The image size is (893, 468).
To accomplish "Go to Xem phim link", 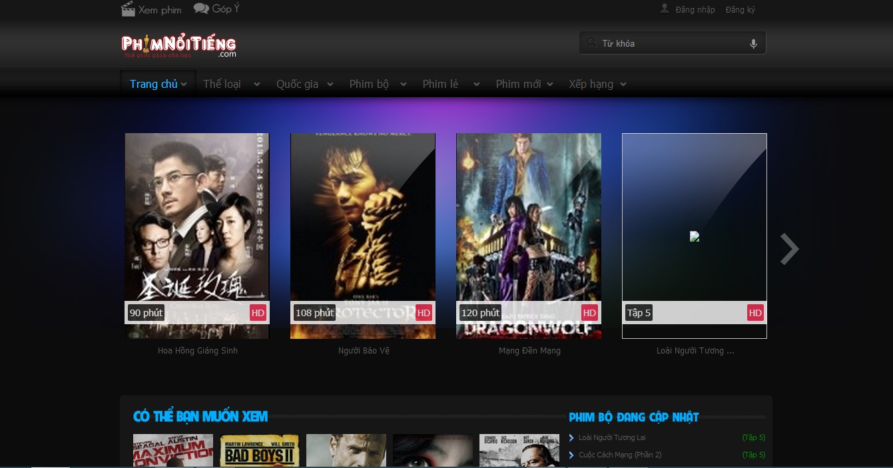I will (160, 10).
